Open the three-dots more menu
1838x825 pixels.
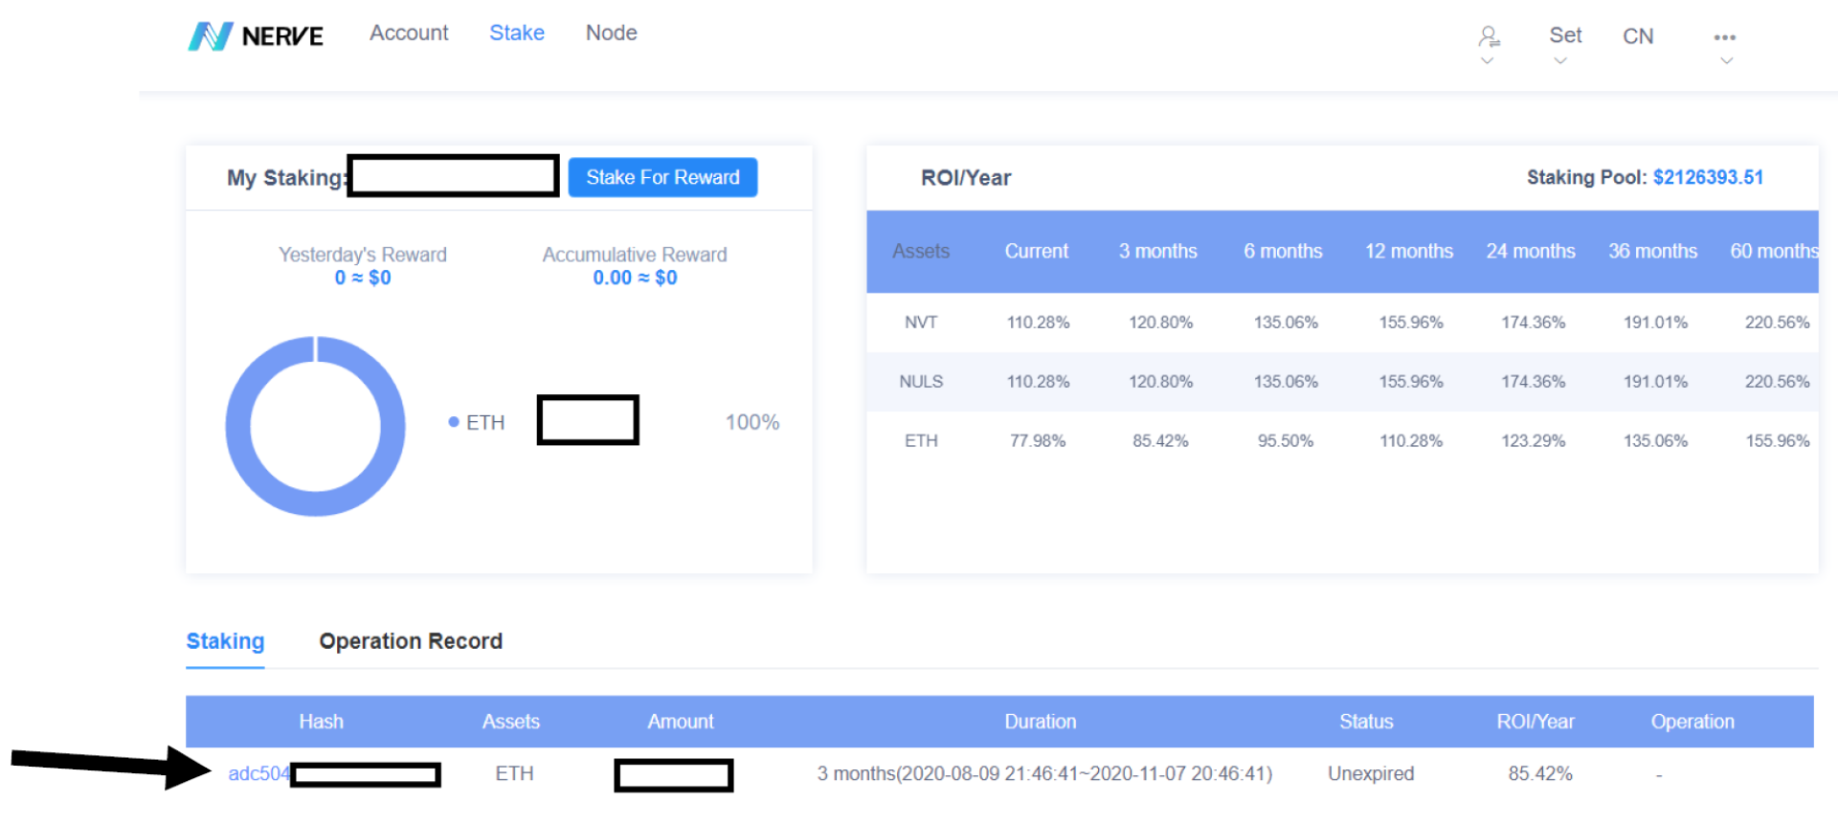[x=1725, y=37]
